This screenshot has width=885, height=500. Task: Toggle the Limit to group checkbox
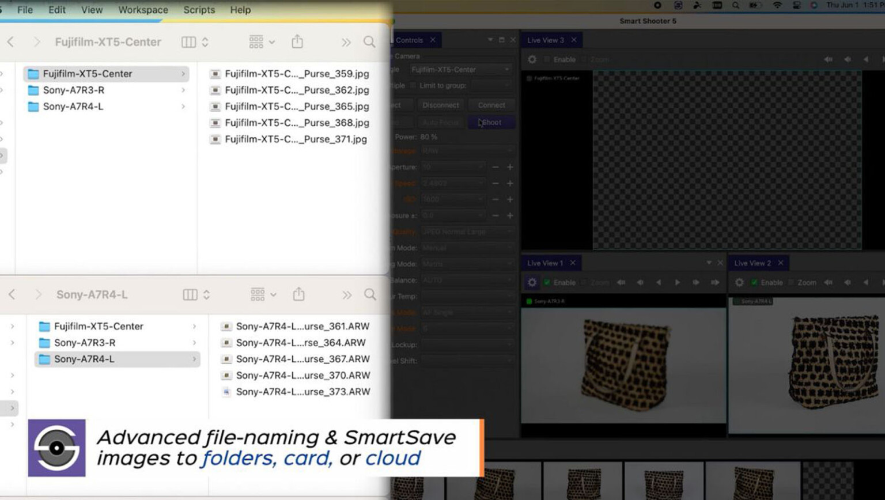[413, 85]
